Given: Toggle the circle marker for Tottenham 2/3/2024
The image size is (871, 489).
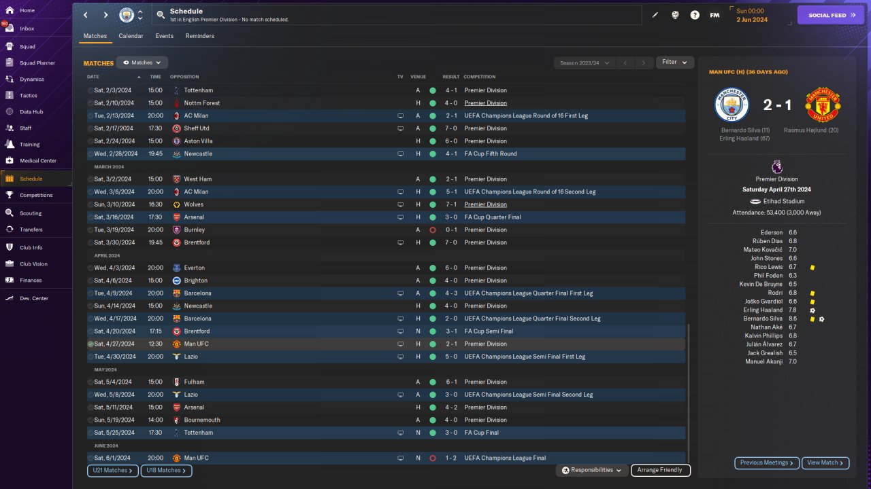Looking at the screenshot, I should click(91, 90).
